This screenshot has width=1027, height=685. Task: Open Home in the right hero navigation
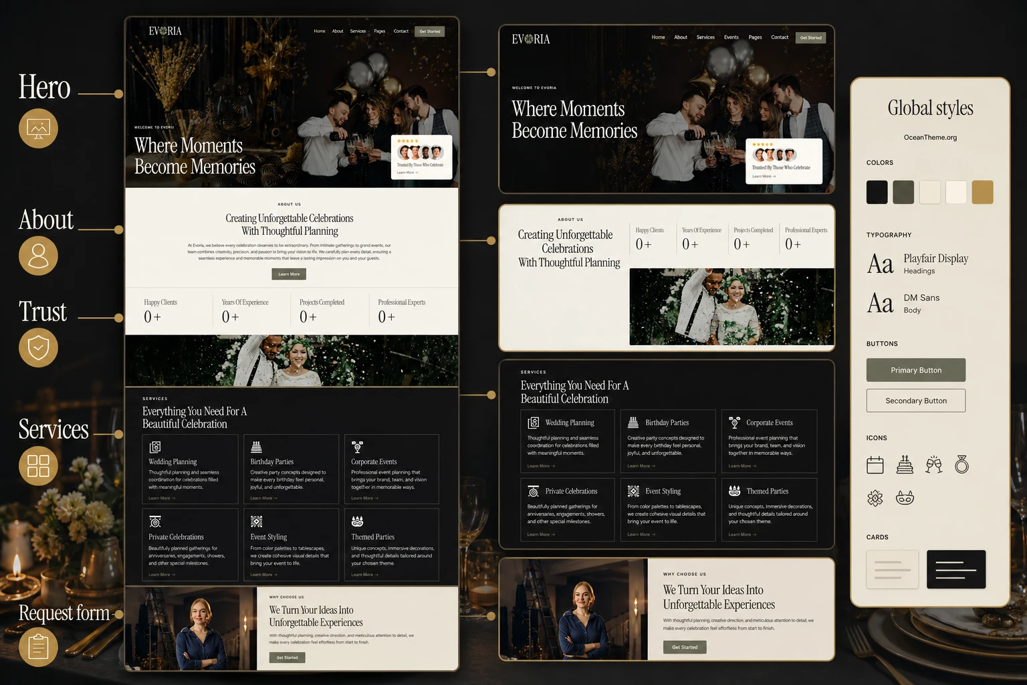658,37
